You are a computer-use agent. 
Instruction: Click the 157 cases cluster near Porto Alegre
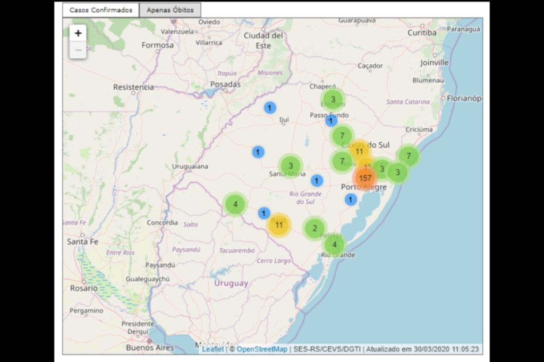tap(365, 178)
